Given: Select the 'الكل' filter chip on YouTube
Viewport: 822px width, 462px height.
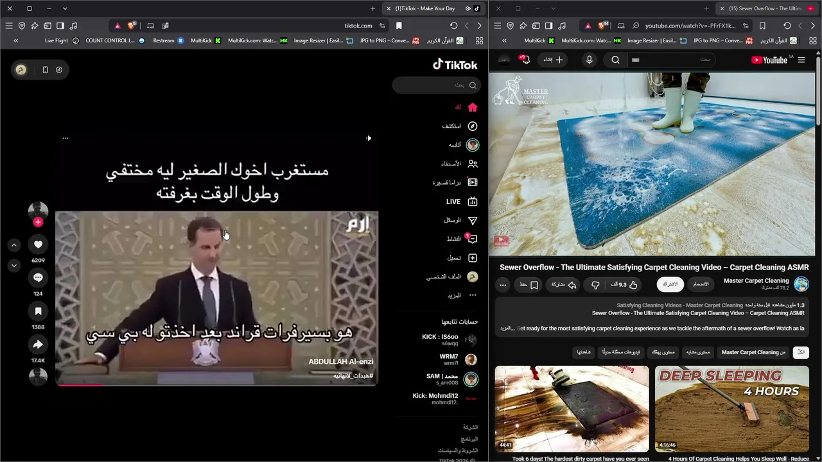Looking at the screenshot, I should tap(801, 352).
